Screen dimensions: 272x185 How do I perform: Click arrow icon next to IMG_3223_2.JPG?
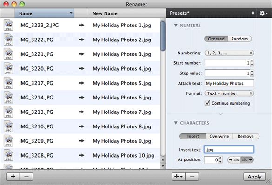(x=81, y=25)
